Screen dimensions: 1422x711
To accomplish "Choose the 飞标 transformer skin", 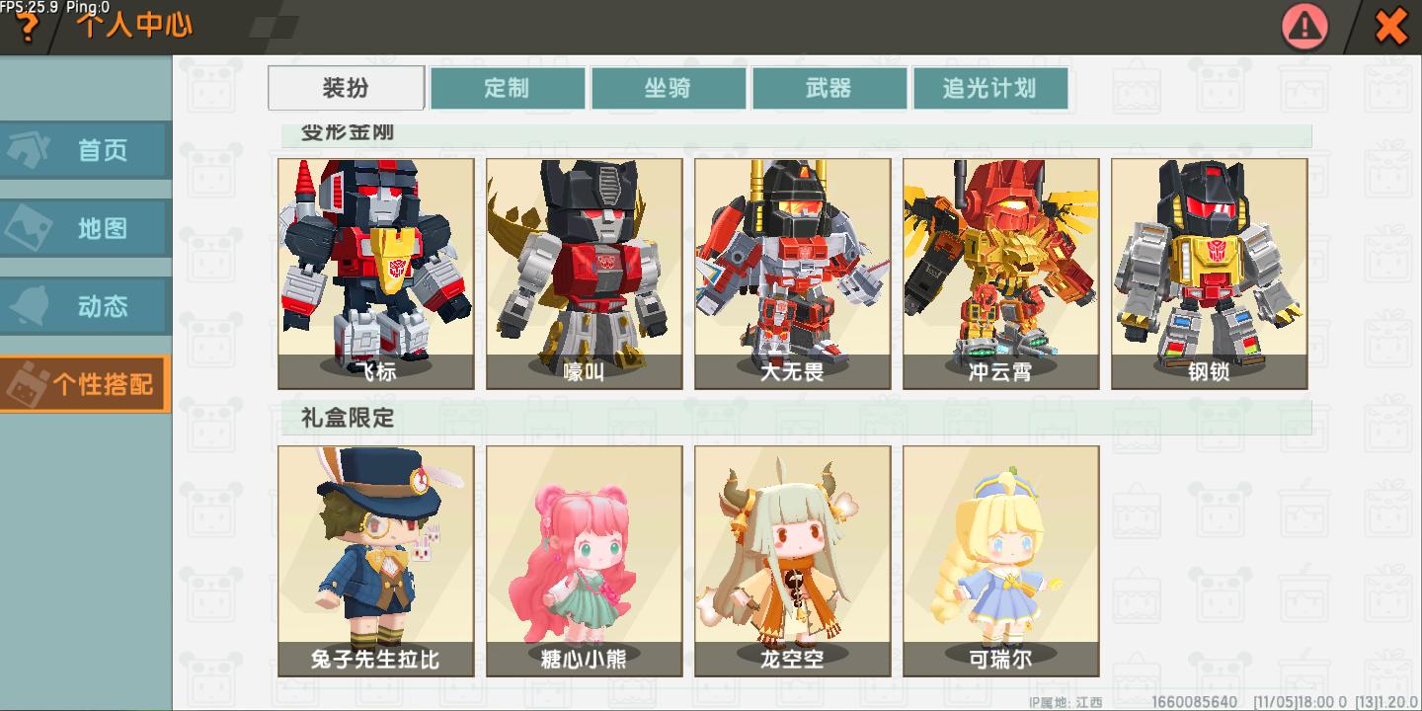I will tap(376, 274).
